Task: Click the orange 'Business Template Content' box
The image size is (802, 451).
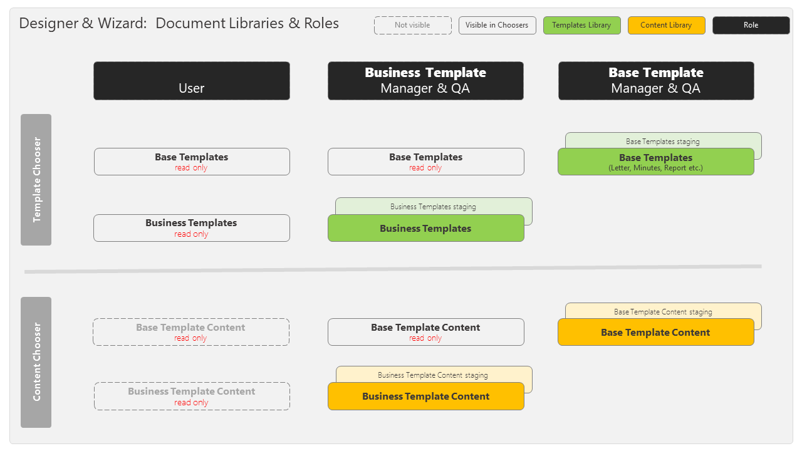Action: tap(425, 397)
